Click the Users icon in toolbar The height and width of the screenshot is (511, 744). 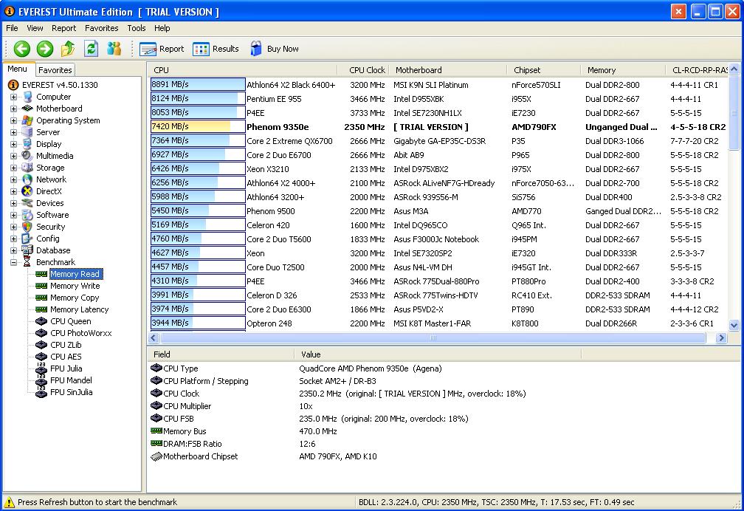[x=114, y=49]
